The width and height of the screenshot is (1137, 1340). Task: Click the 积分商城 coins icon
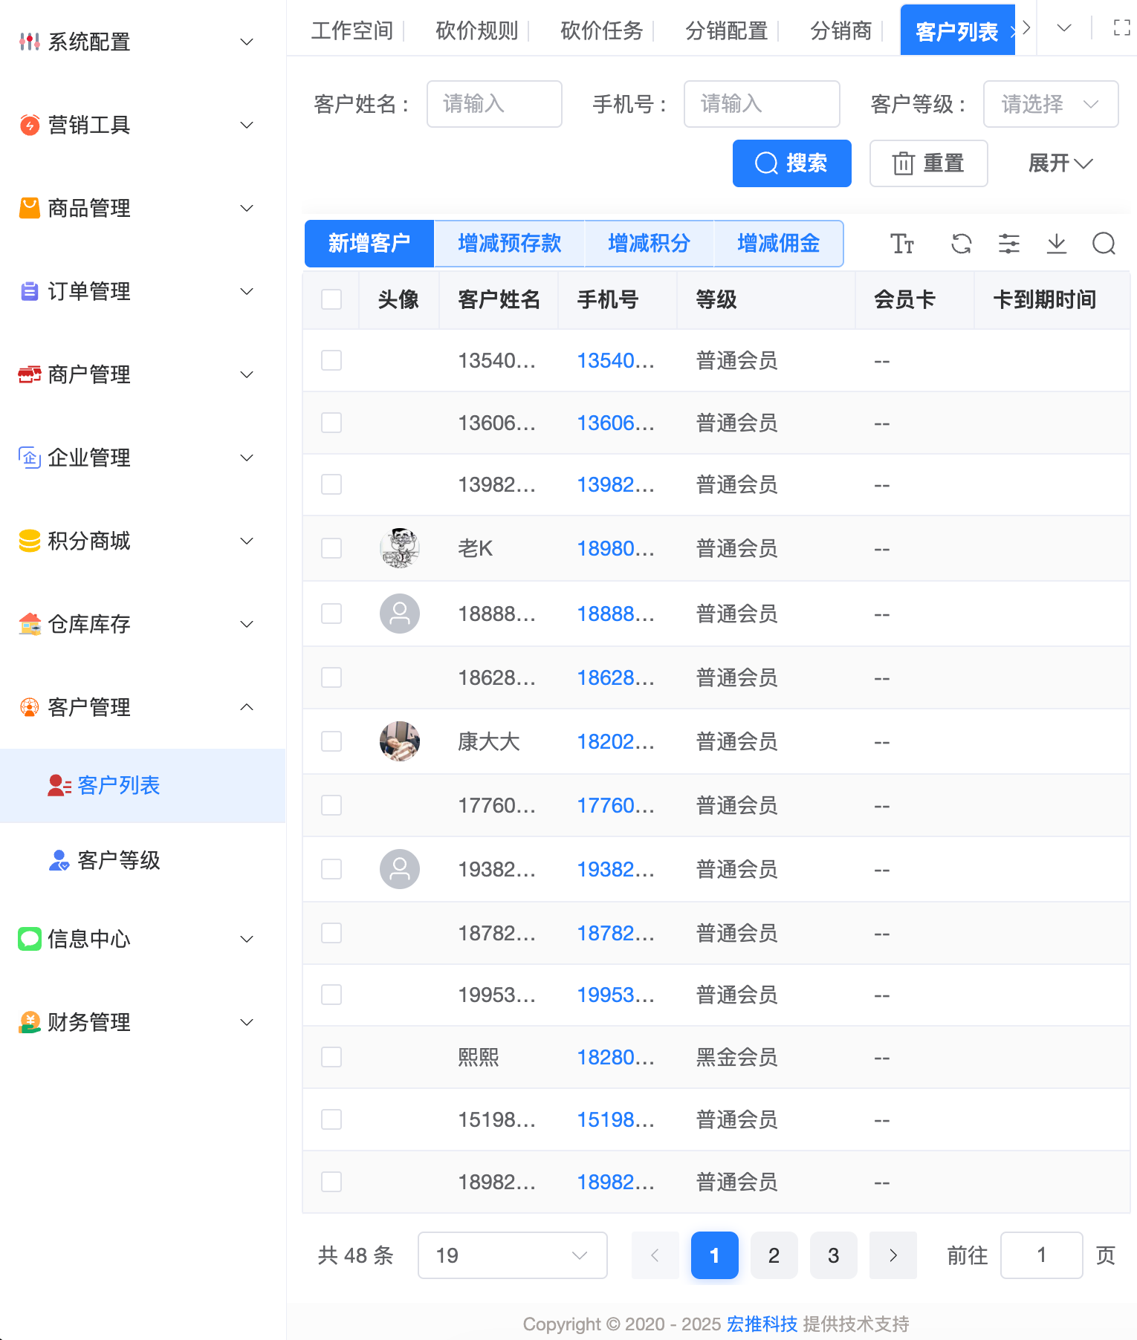pos(30,541)
